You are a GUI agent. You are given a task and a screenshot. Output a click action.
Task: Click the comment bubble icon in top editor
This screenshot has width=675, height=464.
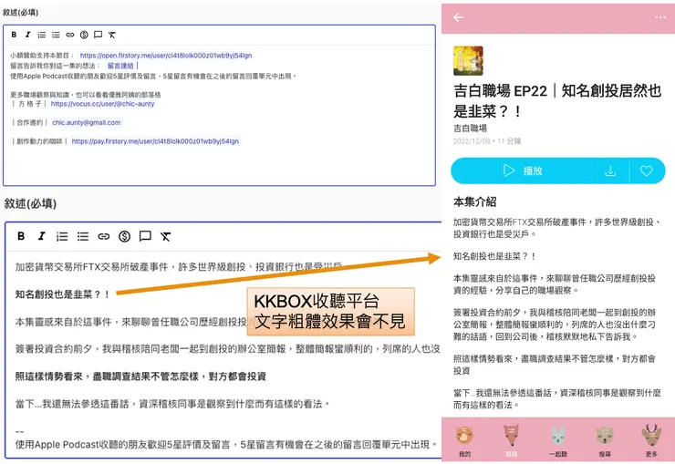[99, 35]
